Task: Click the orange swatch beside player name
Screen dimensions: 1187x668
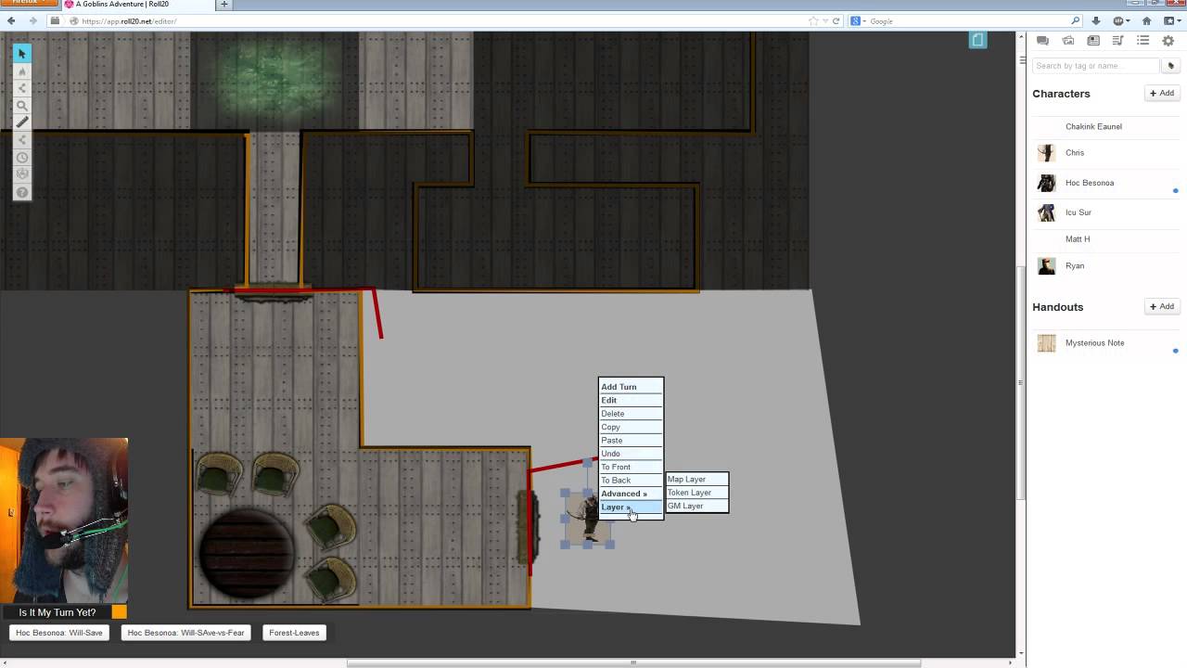Action: 119,612
